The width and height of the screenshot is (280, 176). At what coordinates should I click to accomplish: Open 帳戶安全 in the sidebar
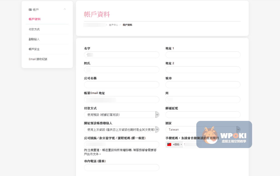[x=34, y=49]
